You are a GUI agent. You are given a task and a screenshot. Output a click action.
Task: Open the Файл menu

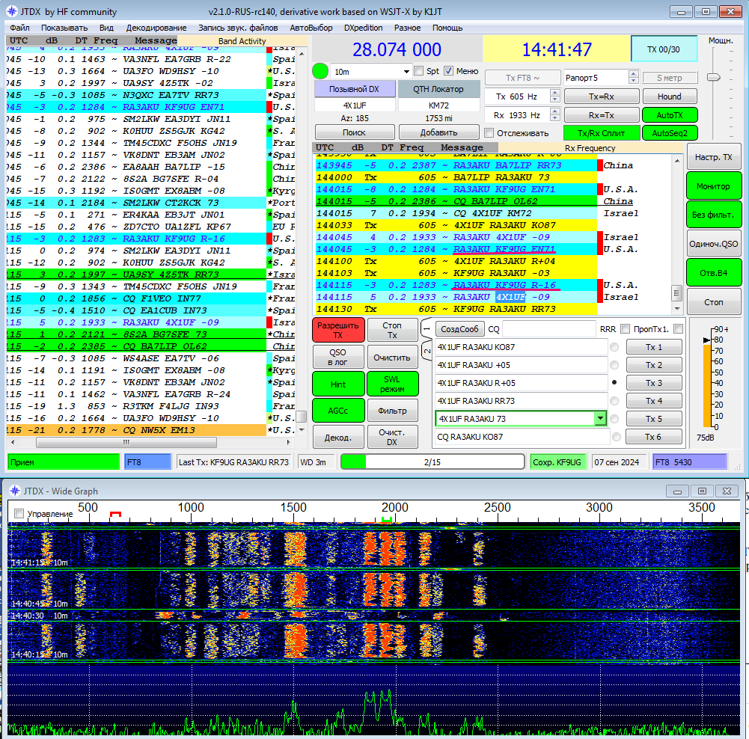point(19,28)
